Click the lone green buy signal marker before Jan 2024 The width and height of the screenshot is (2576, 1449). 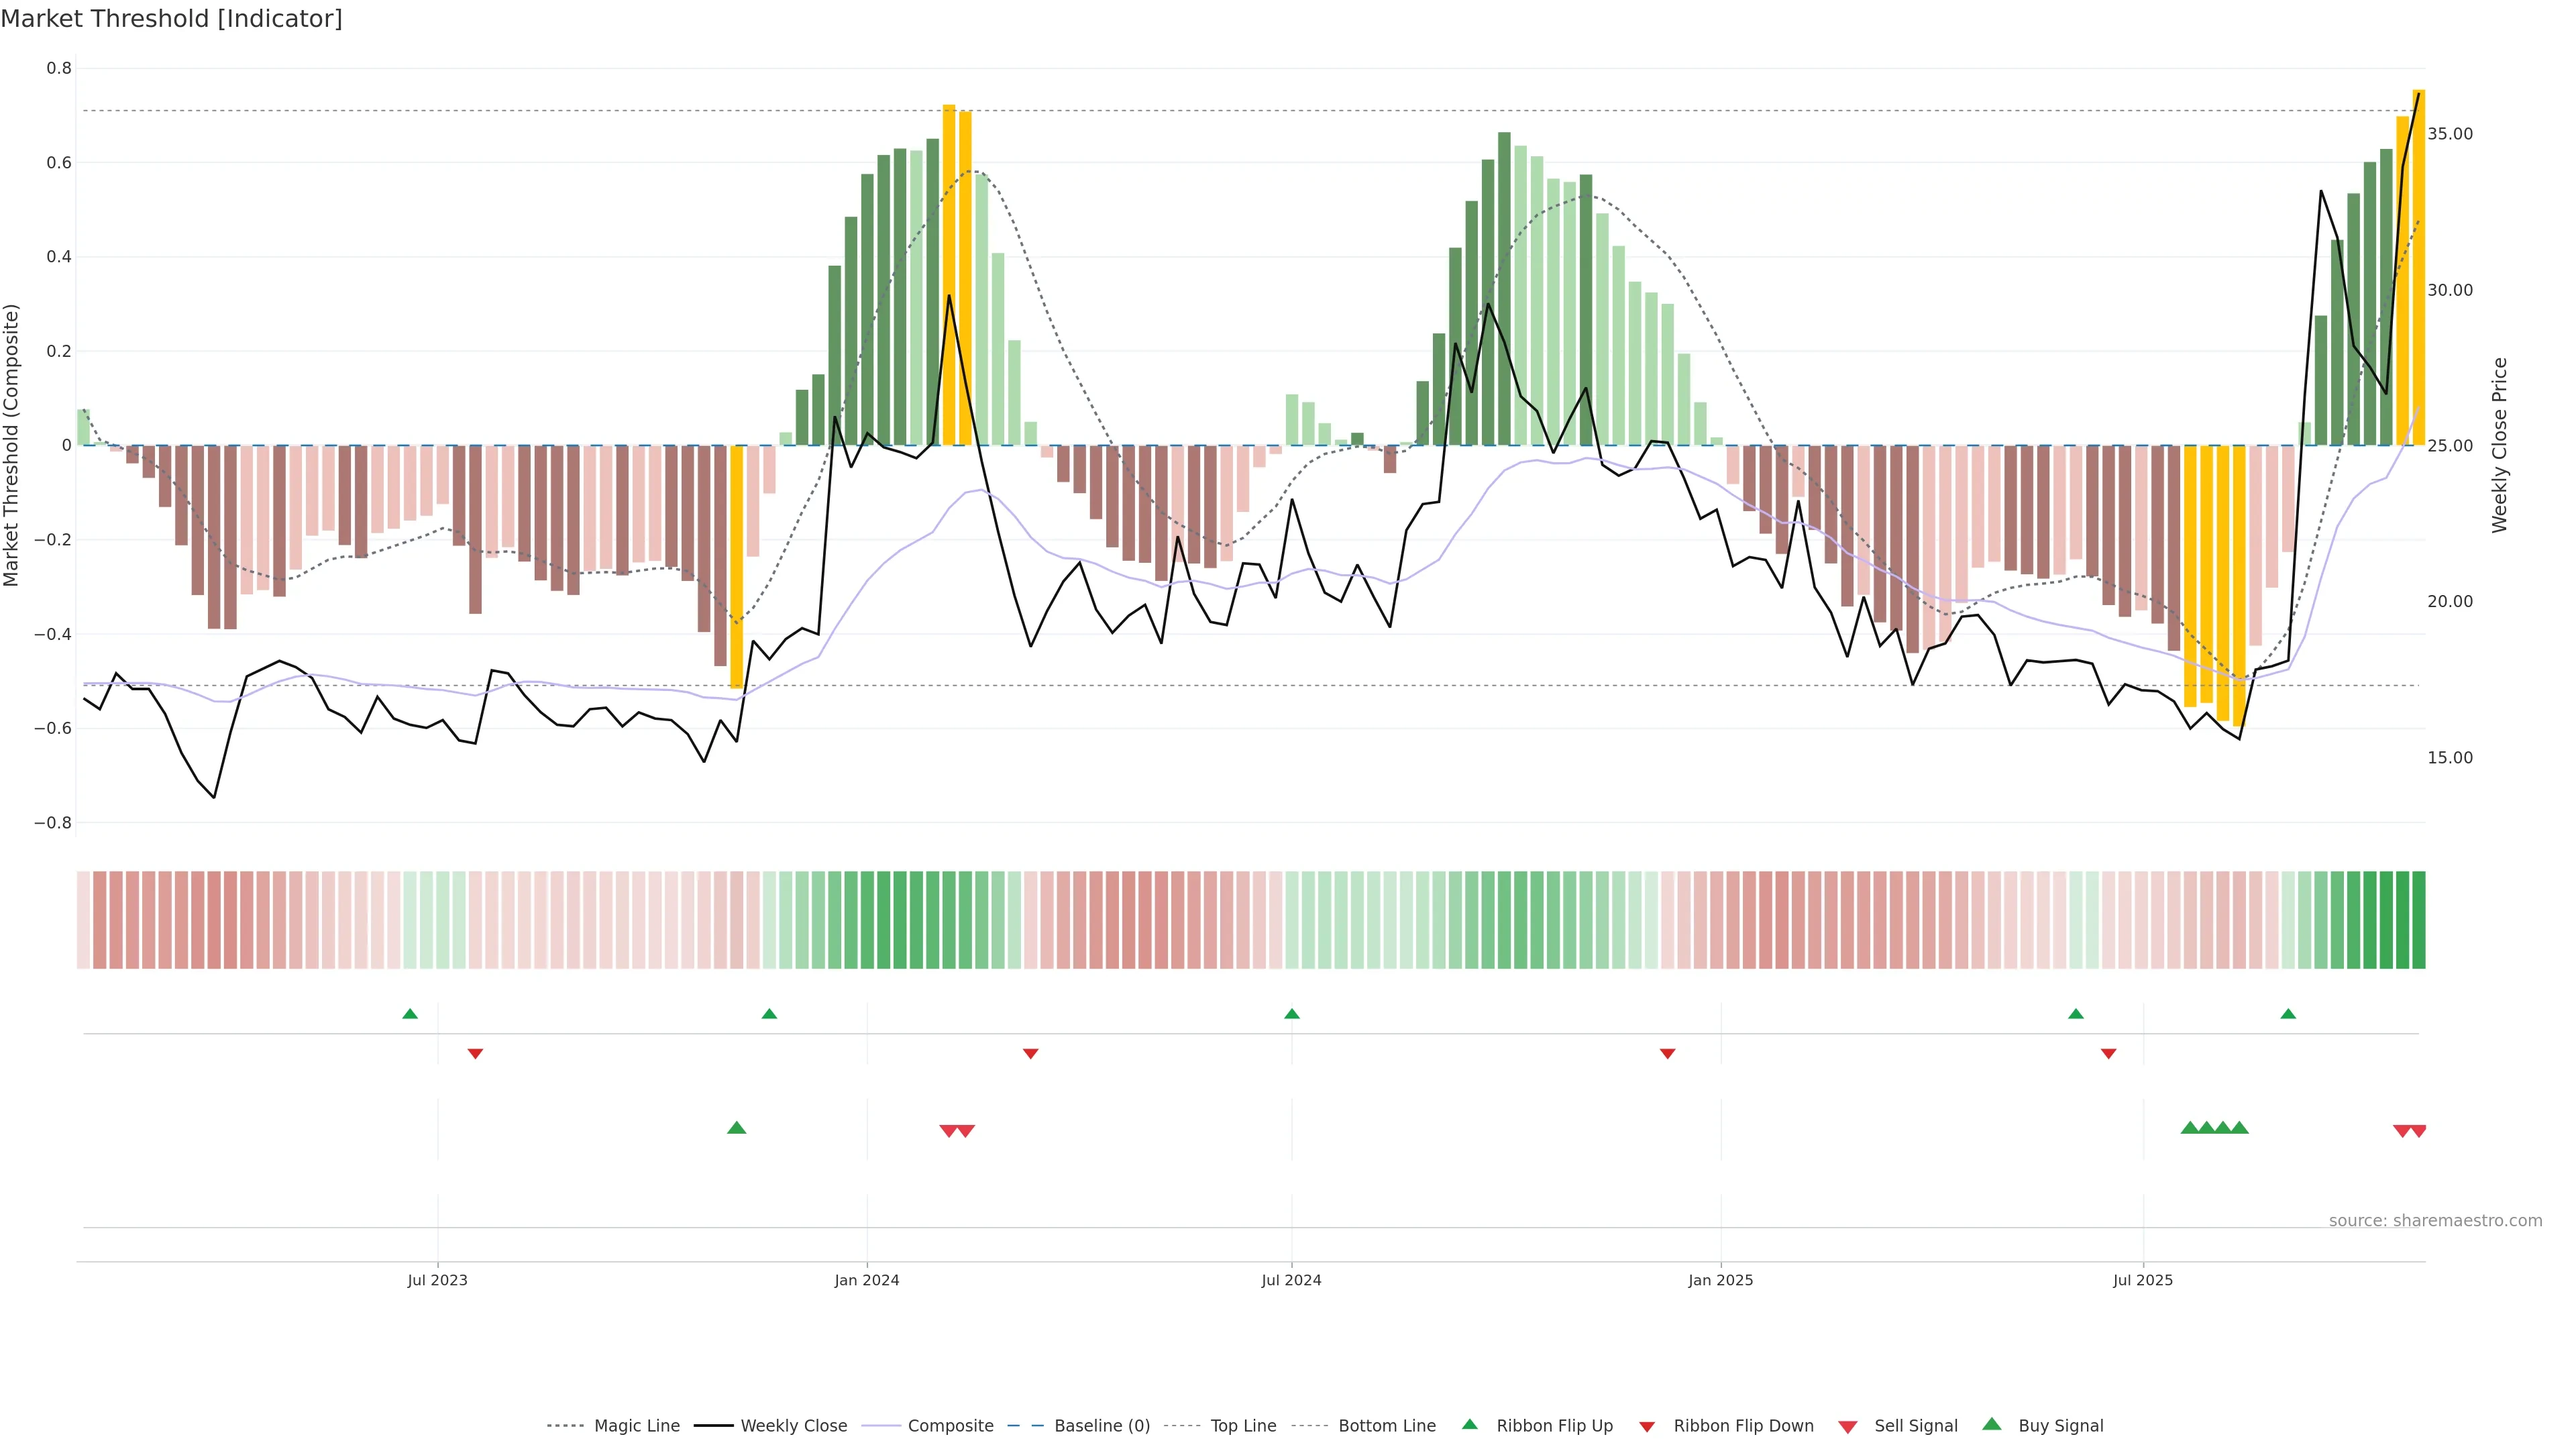point(736,1128)
